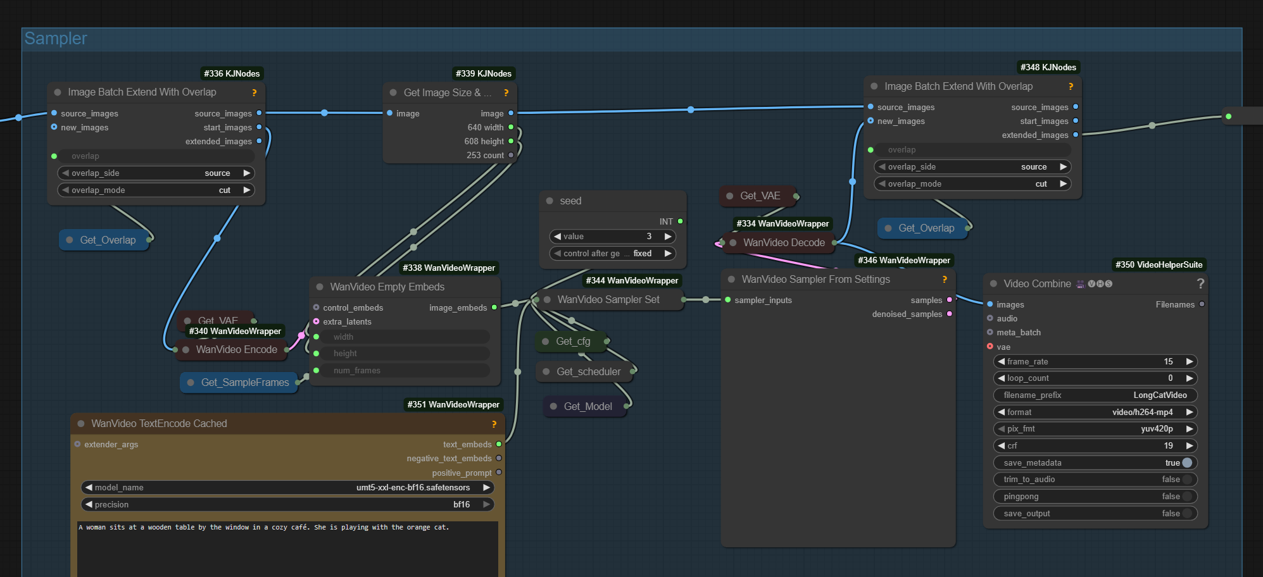Toggle save_metadata off in Video Combine
The image size is (1263, 577).
(1186, 463)
